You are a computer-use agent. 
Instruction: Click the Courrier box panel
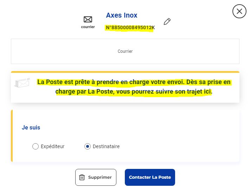[x=125, y=51]
